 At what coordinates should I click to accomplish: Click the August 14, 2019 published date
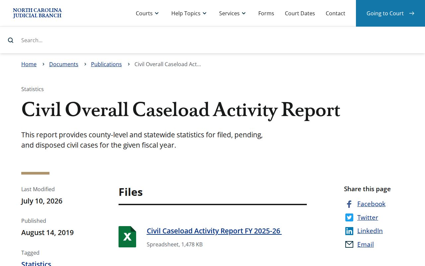pos(47,232)
